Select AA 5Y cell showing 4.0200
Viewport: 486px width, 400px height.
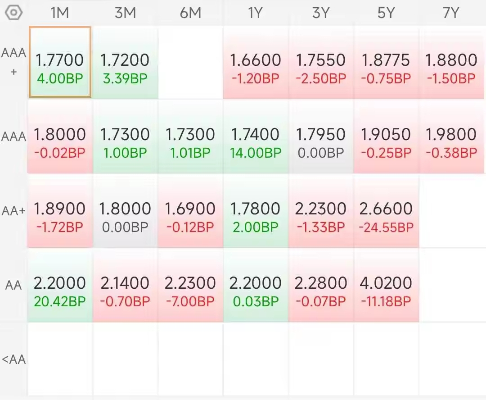coord(386,285)
